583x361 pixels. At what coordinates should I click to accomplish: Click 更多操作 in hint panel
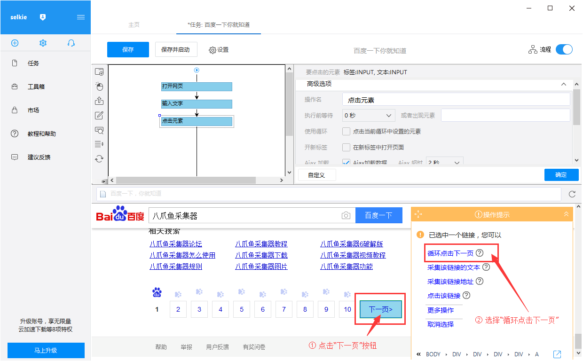(441, 310)
